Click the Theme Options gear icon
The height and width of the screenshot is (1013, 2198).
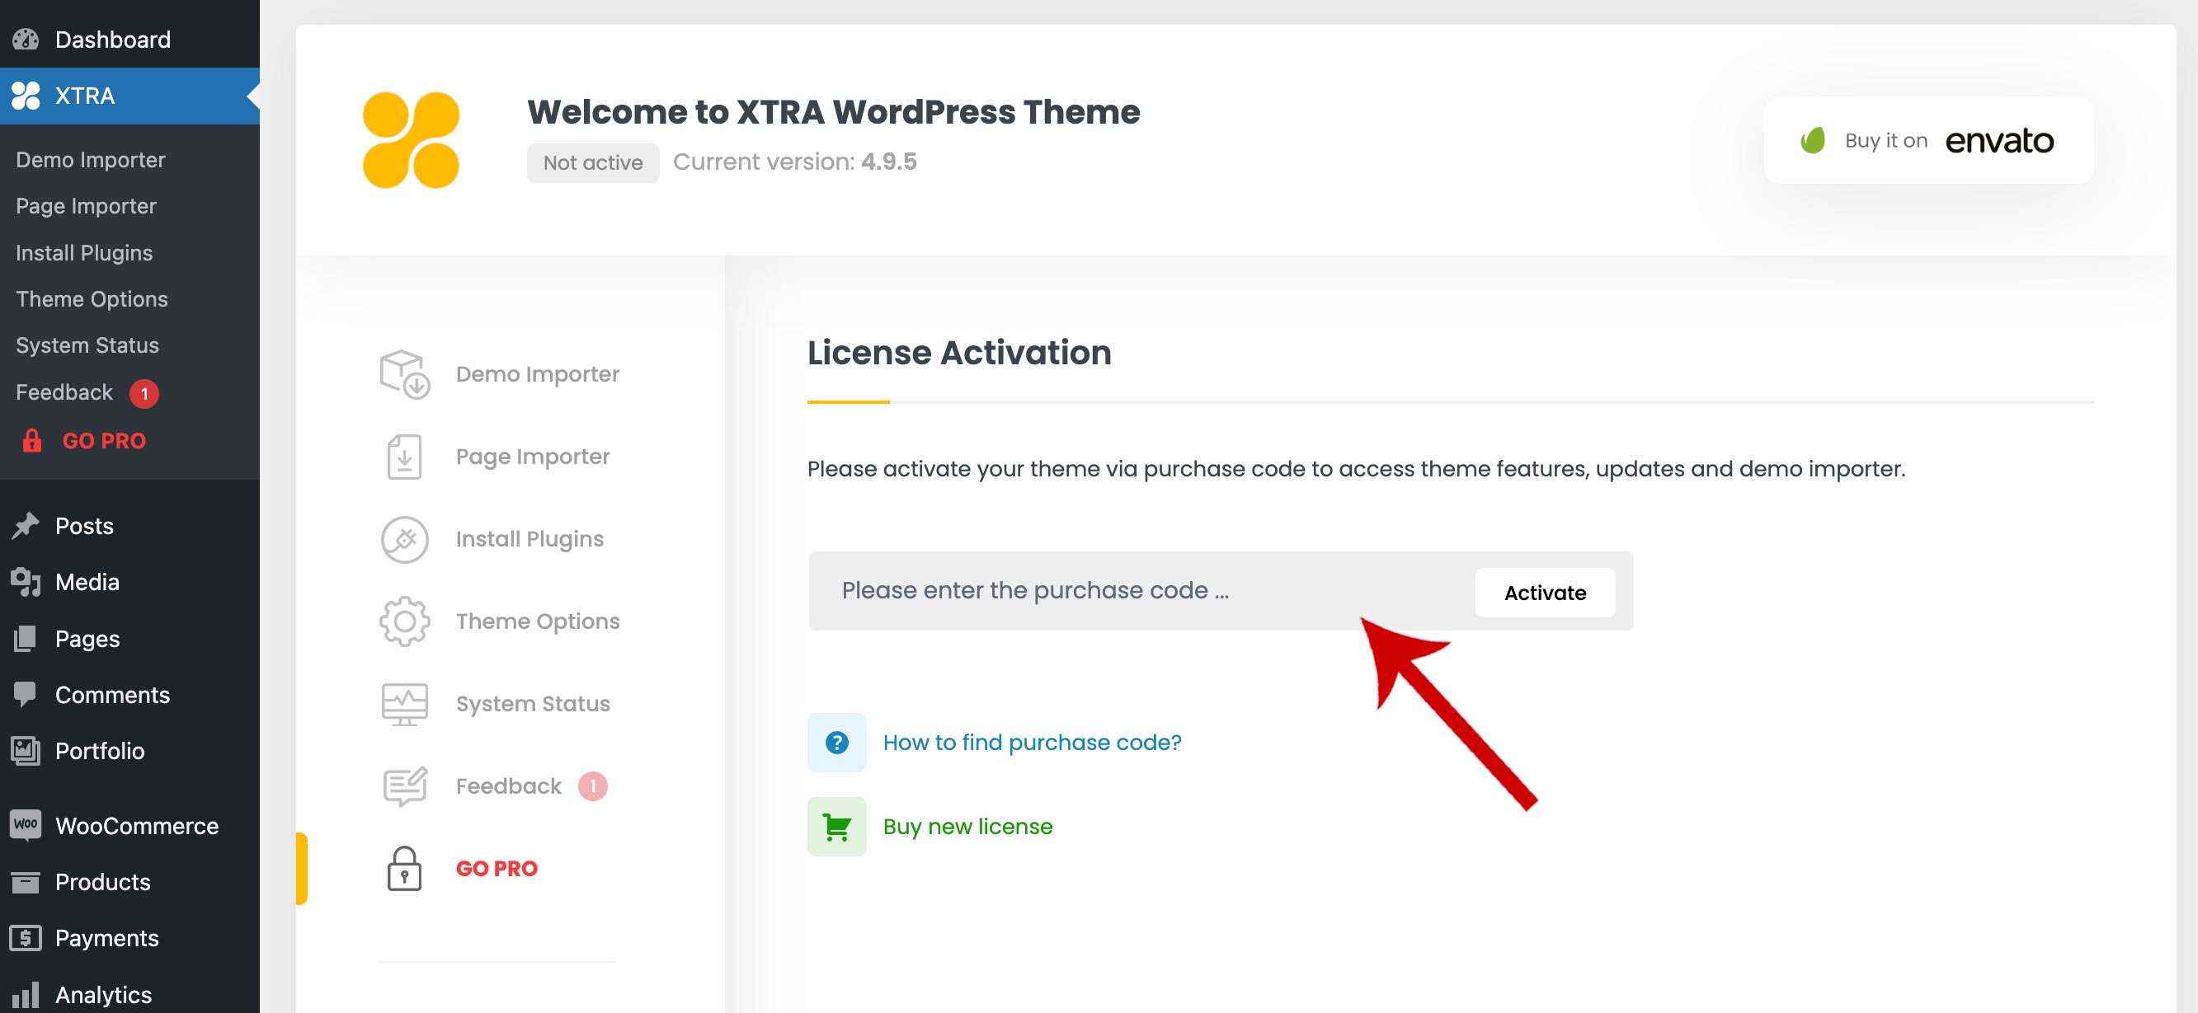click(x=403, y=621)
